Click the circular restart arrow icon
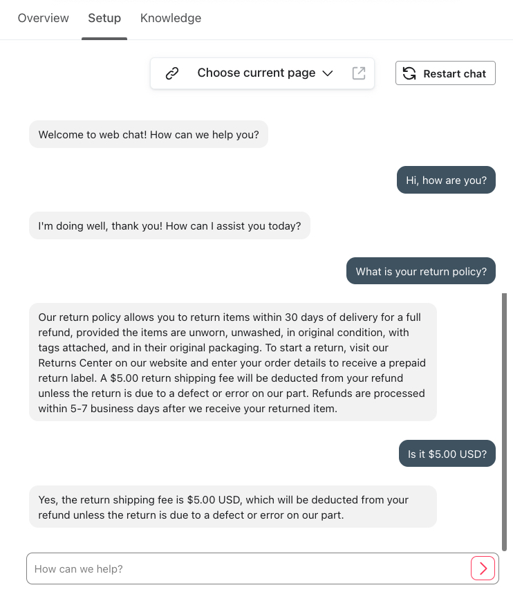 point(409,73)
